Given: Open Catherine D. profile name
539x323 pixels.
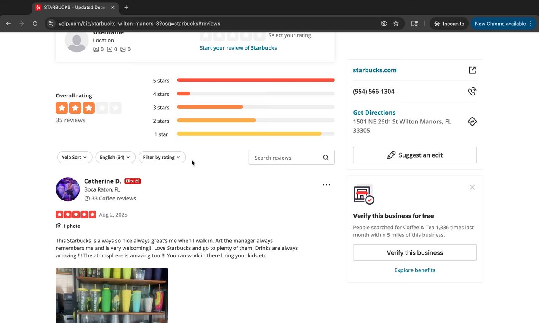Looking at the screenshot, I should (x=103, y=181).
